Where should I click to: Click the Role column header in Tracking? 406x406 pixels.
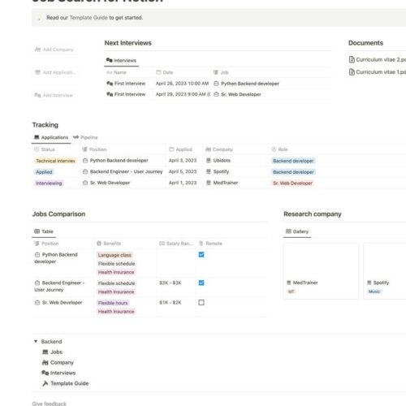(x=279, y=149)
